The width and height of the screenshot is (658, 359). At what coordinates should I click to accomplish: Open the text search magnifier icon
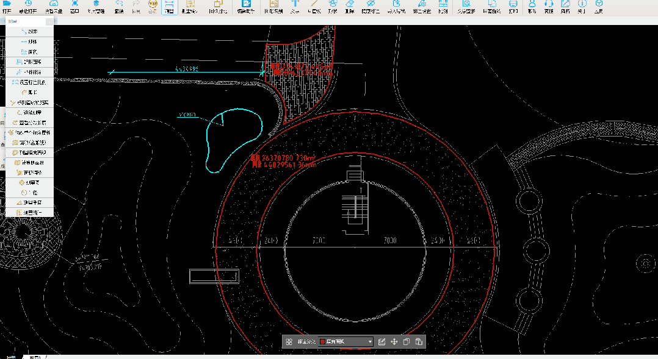pos(466,7)
